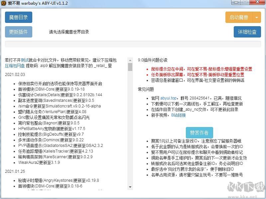Open the abyui.top website link
266x199 pixels.
click(x=168, y=98)
